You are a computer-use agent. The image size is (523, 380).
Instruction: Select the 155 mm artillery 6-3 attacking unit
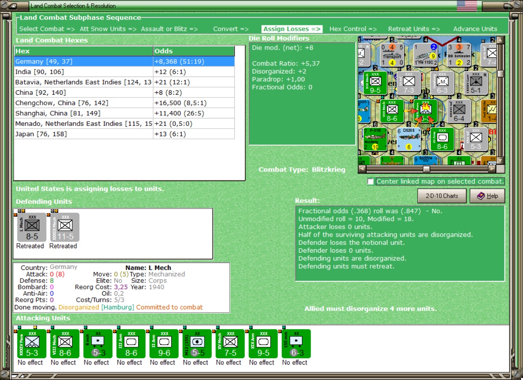[296, 344]
